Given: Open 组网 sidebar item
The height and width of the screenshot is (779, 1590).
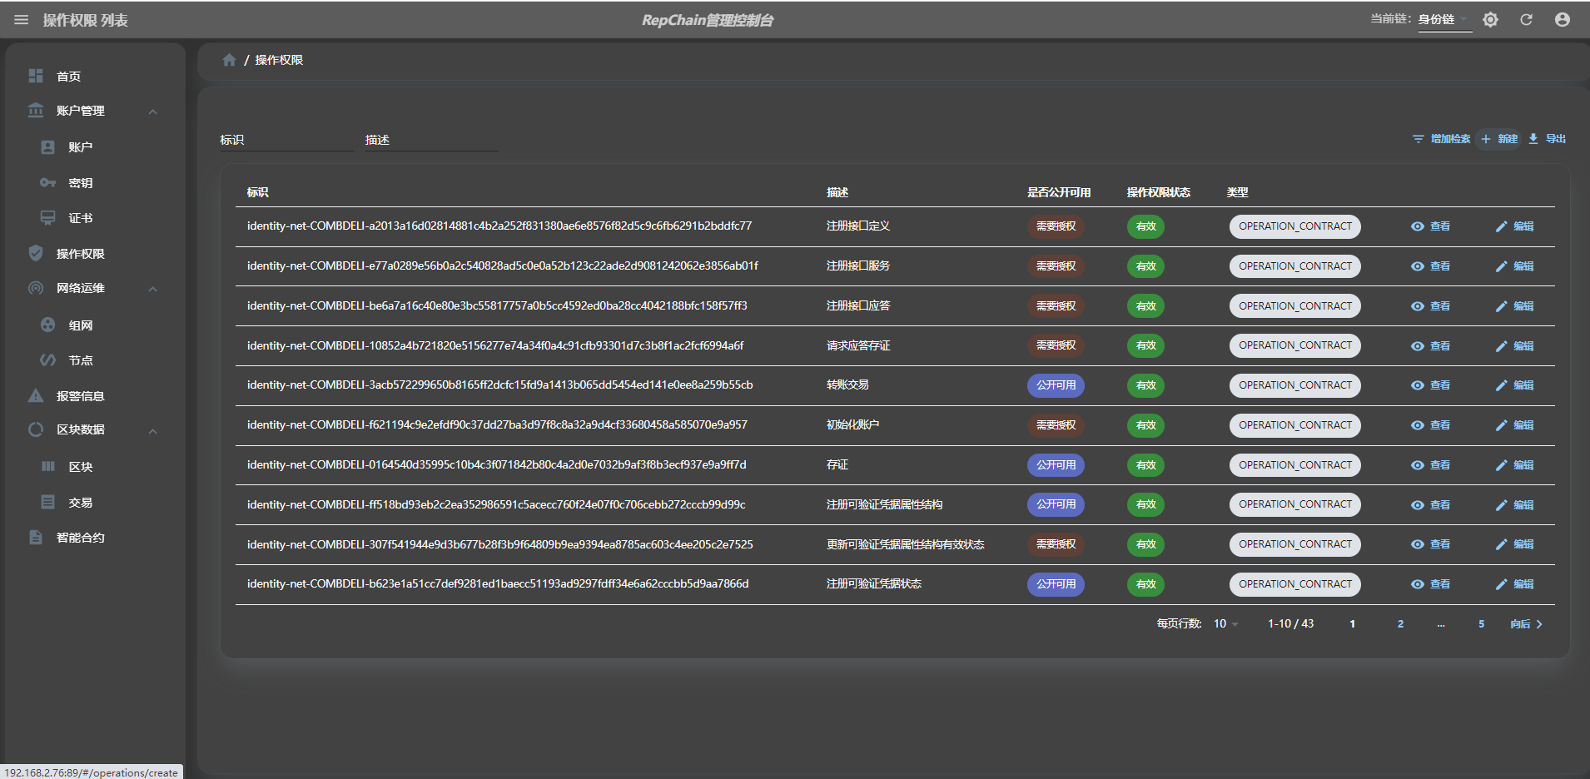Looking at the screenshot, I should (95, 325).
